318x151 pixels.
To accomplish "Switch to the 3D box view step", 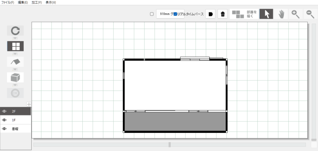I will pyautogui.click(x=15, y=77).
